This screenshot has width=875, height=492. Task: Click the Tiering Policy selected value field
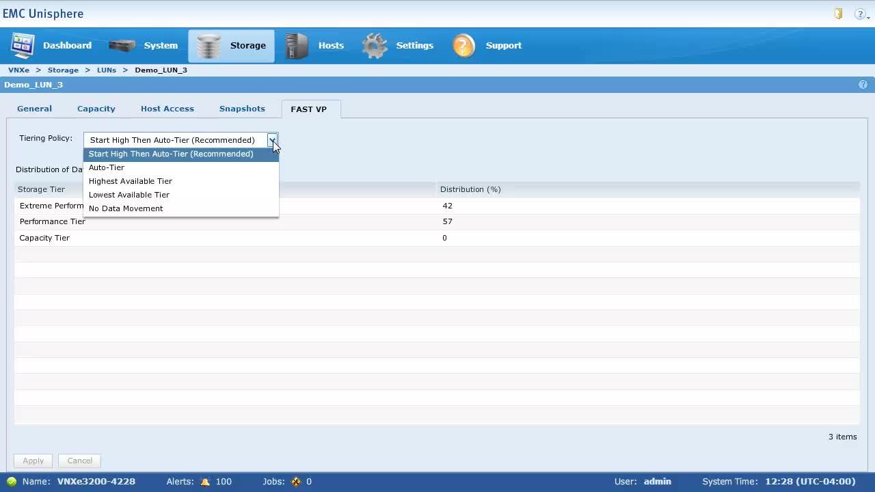tap(176, 140)
